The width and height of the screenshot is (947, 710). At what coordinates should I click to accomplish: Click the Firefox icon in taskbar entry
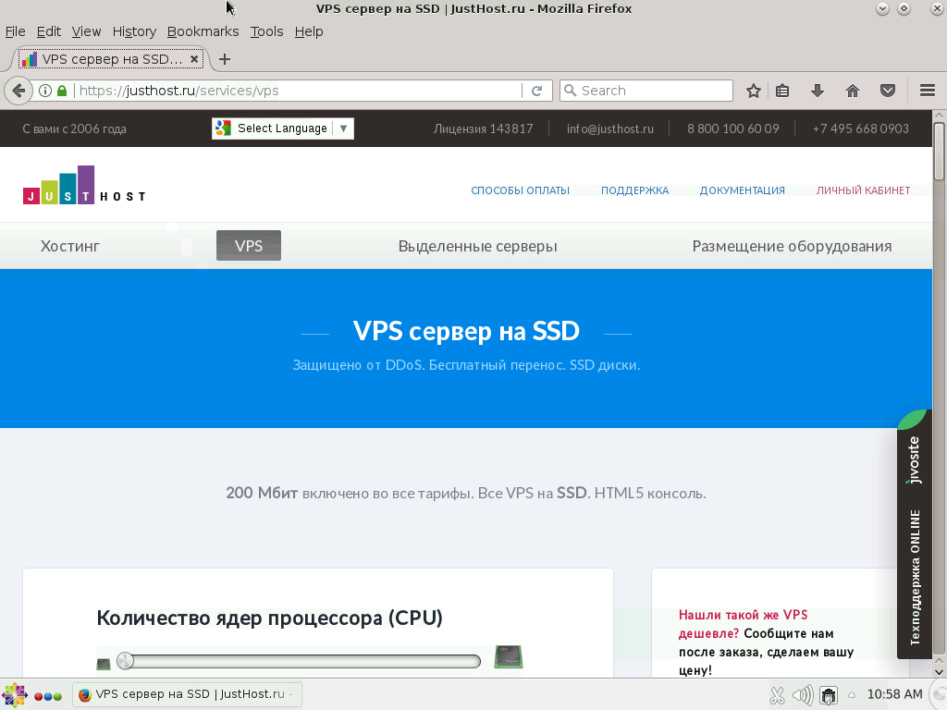pos(84,695)
